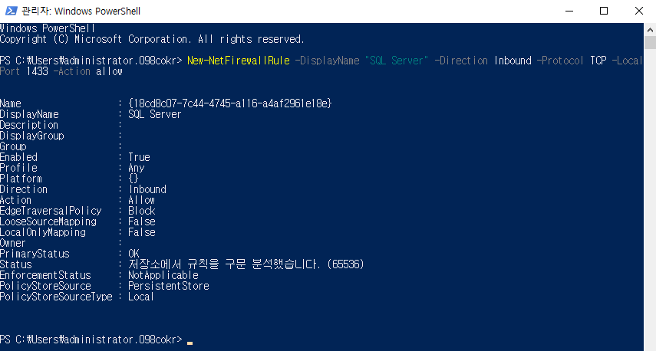
Task: Click the rule GUID in the Name row
Action: click(229, 103)
